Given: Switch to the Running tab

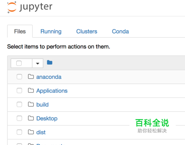Looking at the screenshot, I should 51,31.
